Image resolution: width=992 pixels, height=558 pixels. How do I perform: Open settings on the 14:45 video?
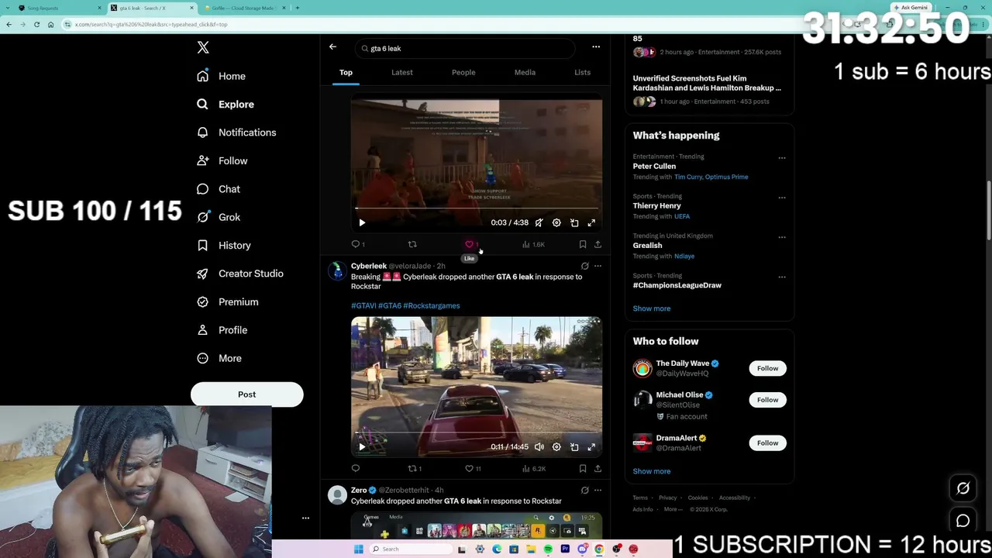coord(556,446)
